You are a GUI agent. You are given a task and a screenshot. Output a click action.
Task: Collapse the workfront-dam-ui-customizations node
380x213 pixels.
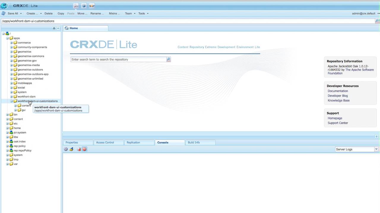[12, 101]
